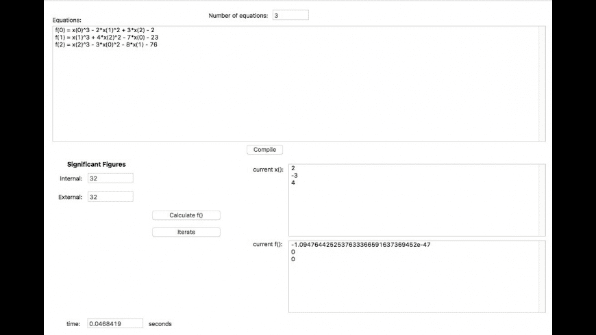
Task: Click value 2 in current x() box
Action: click(x=293, y=168)
